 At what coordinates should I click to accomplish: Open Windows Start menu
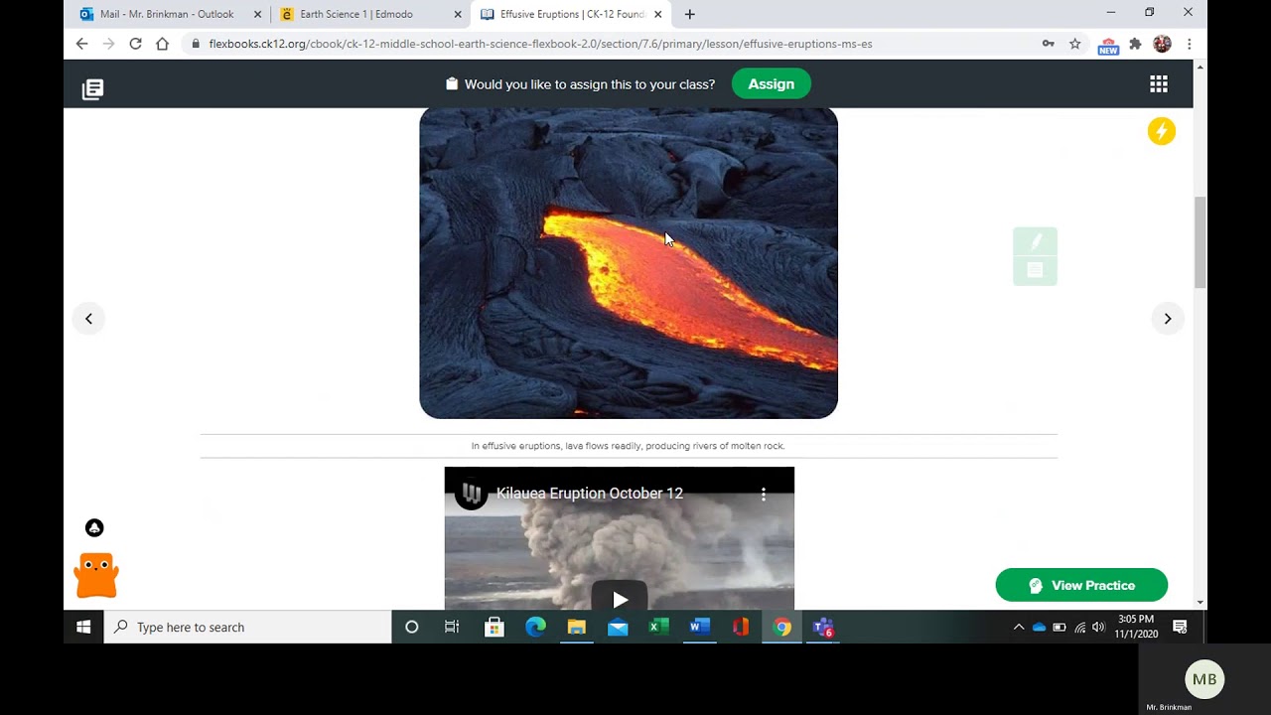point(83,627)
